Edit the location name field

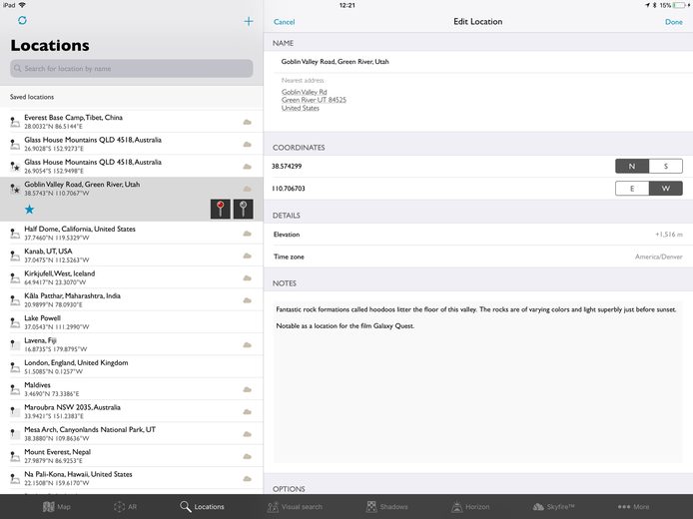coord(478,62)
